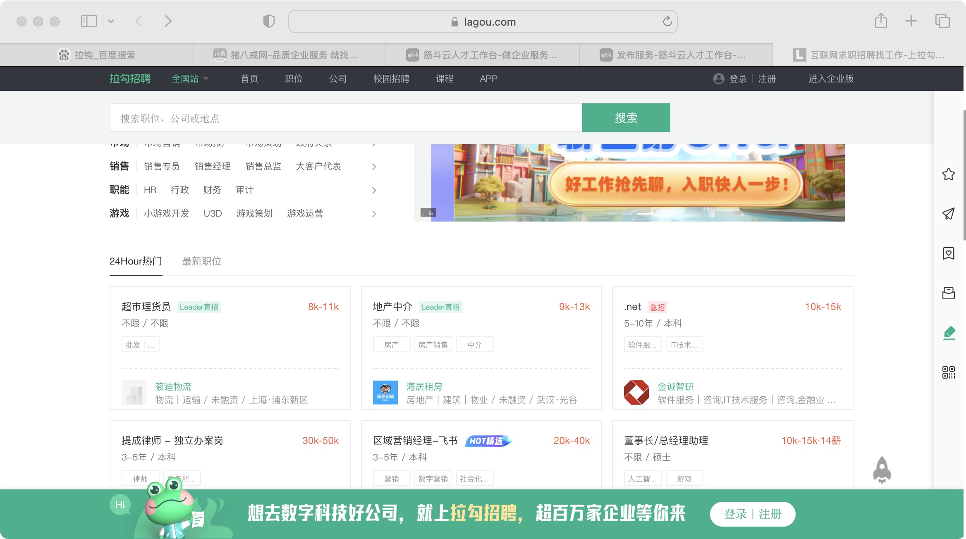
Task: Select 销售专员 category link
Action: 162,166
